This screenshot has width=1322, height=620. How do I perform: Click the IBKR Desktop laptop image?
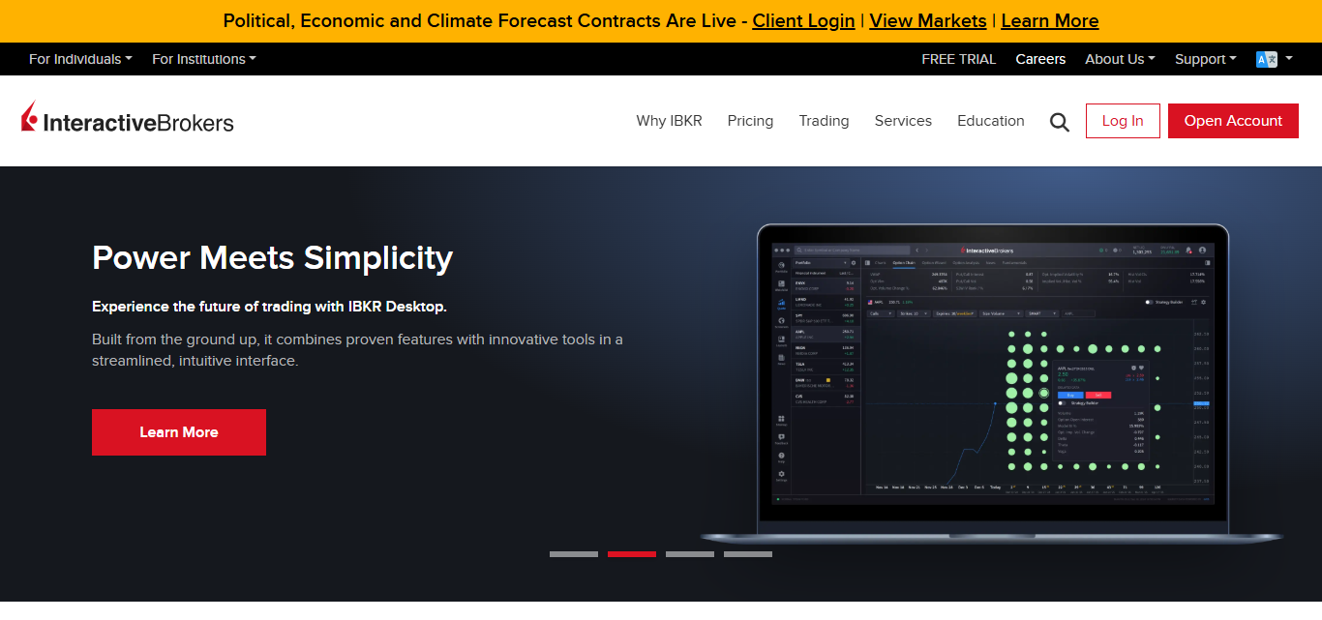coord(992,384)
